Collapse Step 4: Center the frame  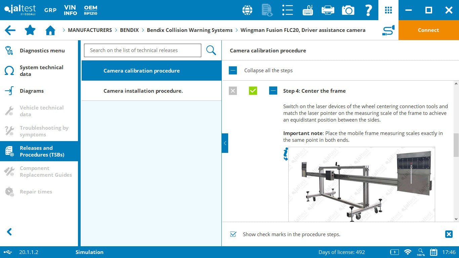pyautogui.click(x=273, y=91)
